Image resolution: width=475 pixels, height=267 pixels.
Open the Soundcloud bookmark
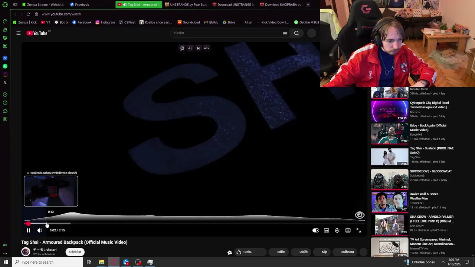pyautogui.click(x=189, y=22)
